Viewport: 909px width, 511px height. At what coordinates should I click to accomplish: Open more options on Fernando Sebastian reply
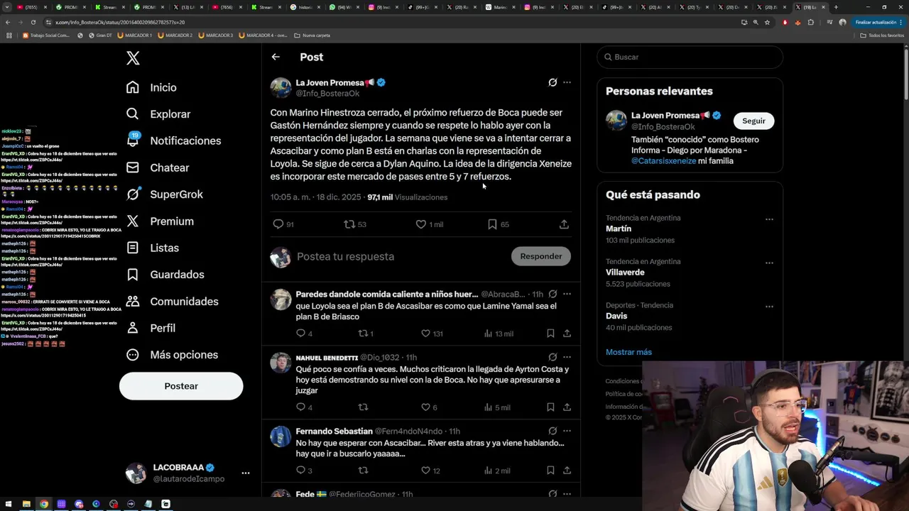[567, 431]
